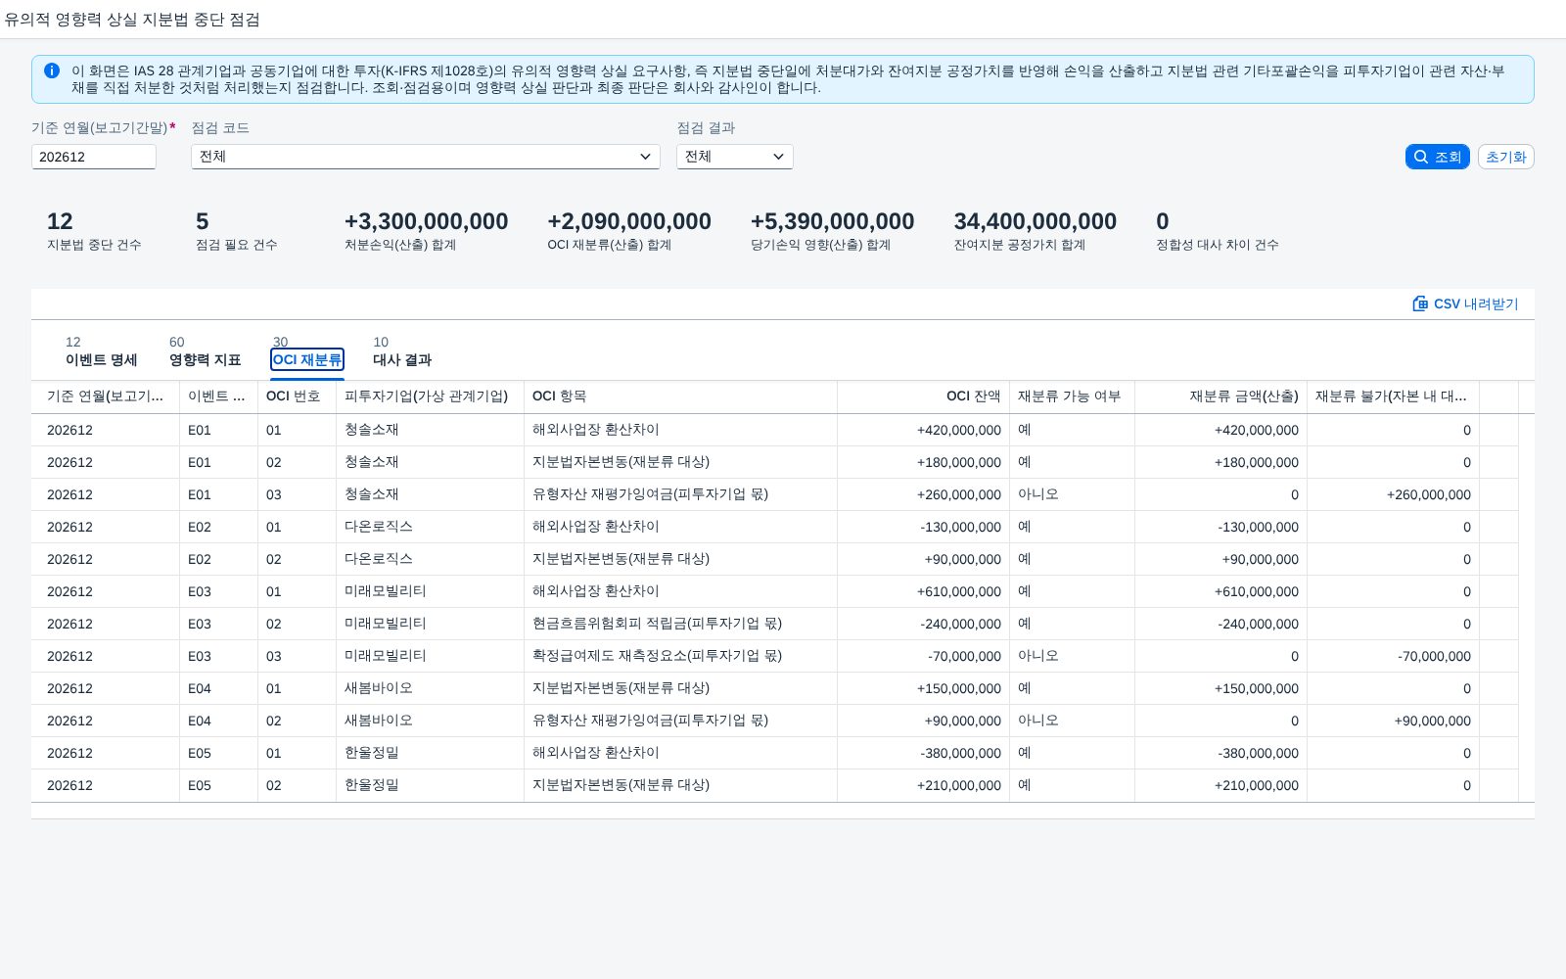Click 미래모빌리티 in row E03 01

pyautogui.click(x=386, y=591)
